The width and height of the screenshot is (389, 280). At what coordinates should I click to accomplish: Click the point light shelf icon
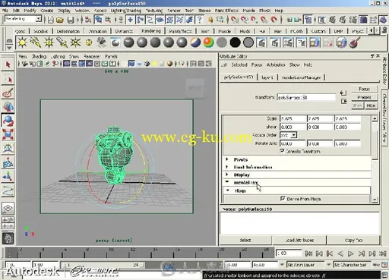(49, 42)
